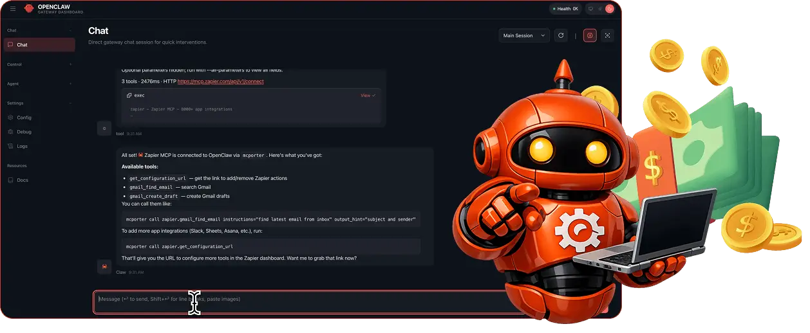
Task: Click the Claw message avatar
Action: click(104, 266)
